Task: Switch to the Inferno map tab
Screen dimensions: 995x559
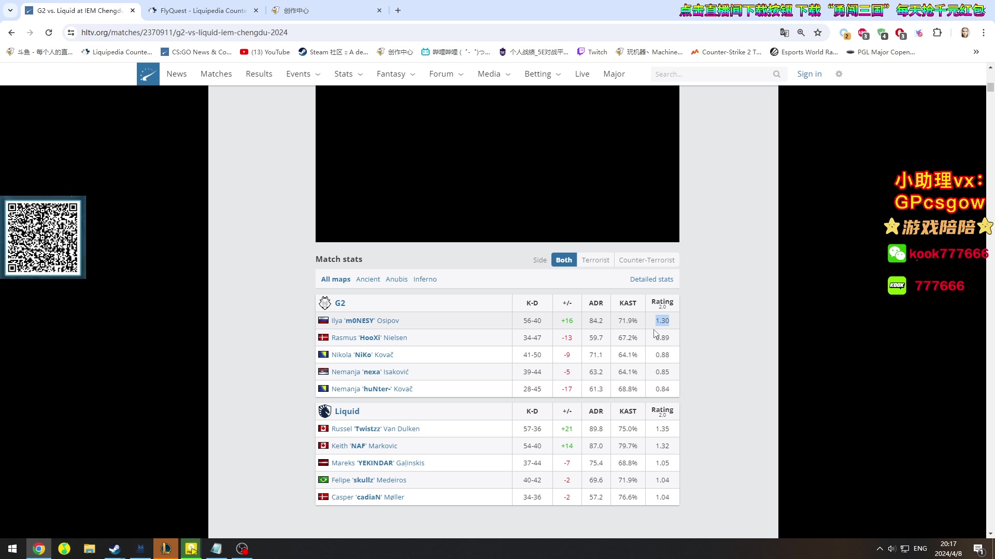Action: (425, 279)
